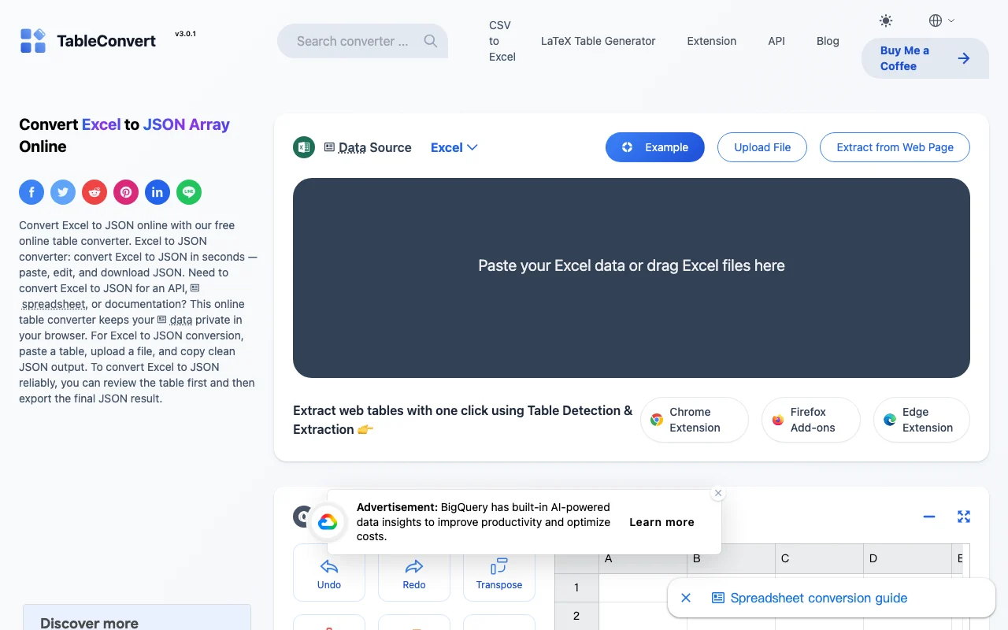Click the Discover more heading

point(89,622)
